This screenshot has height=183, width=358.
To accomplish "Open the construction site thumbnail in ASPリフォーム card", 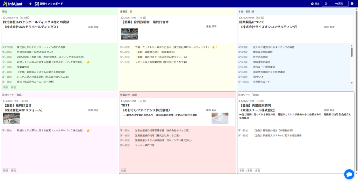I will [x=11, y=118].
